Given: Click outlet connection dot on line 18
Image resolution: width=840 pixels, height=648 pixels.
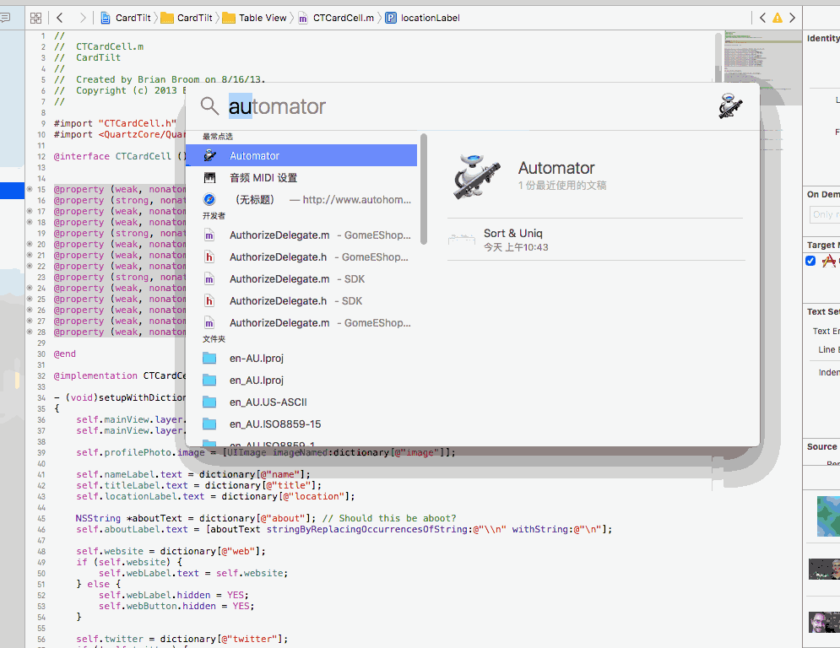Looking at the screenshot, I should [30, 222].
